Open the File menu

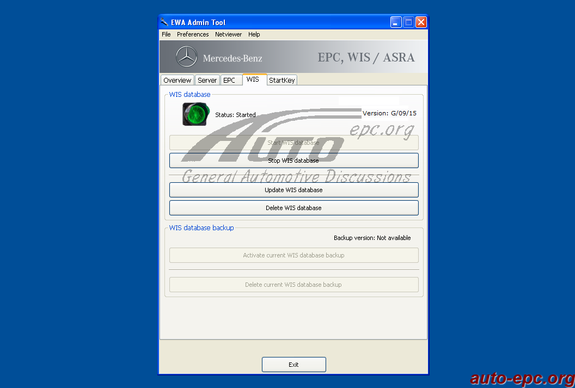pos(166,34)
